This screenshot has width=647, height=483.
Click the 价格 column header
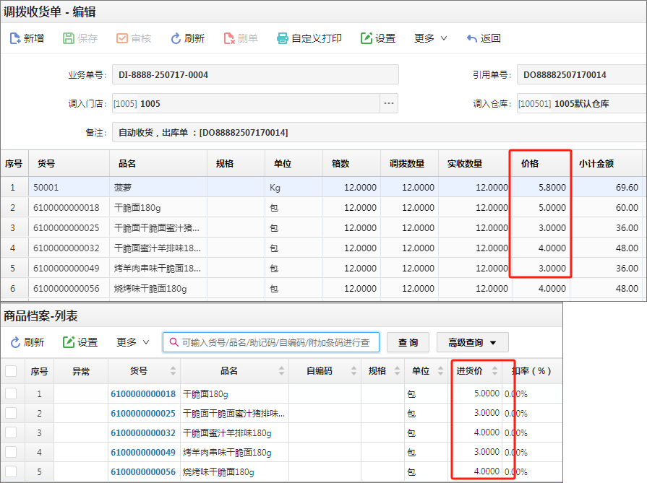541,164
